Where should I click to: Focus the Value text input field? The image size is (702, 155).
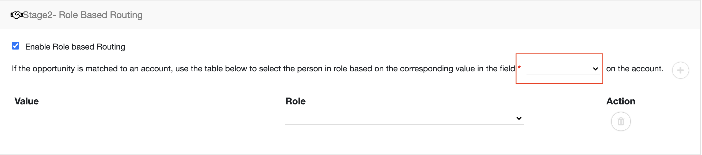[134, 119]
